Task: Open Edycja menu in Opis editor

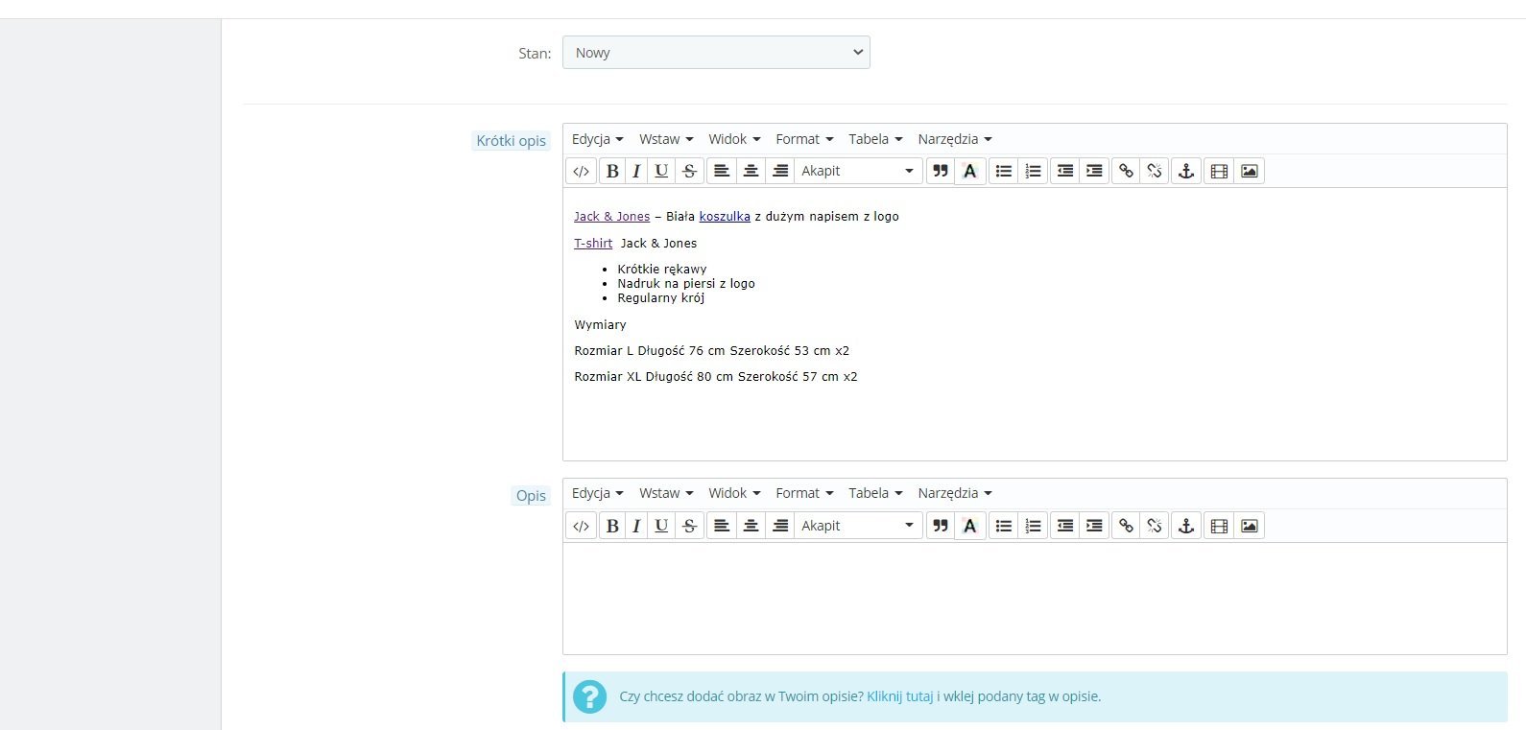Action: (597, 493)
